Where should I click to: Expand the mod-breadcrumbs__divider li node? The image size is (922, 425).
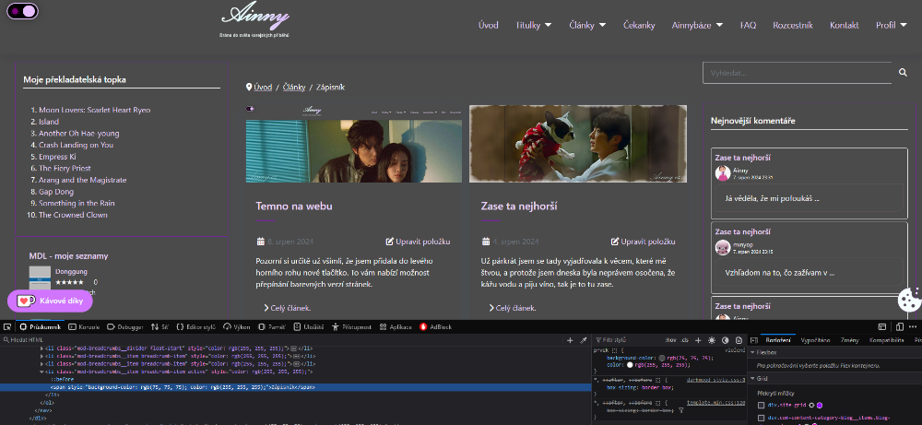pyautogui.click(x=41, y=348)
